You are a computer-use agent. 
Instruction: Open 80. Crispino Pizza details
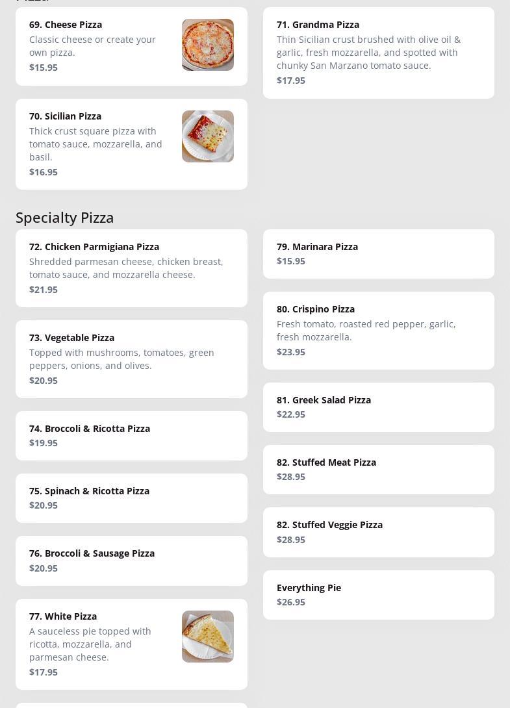379,331
